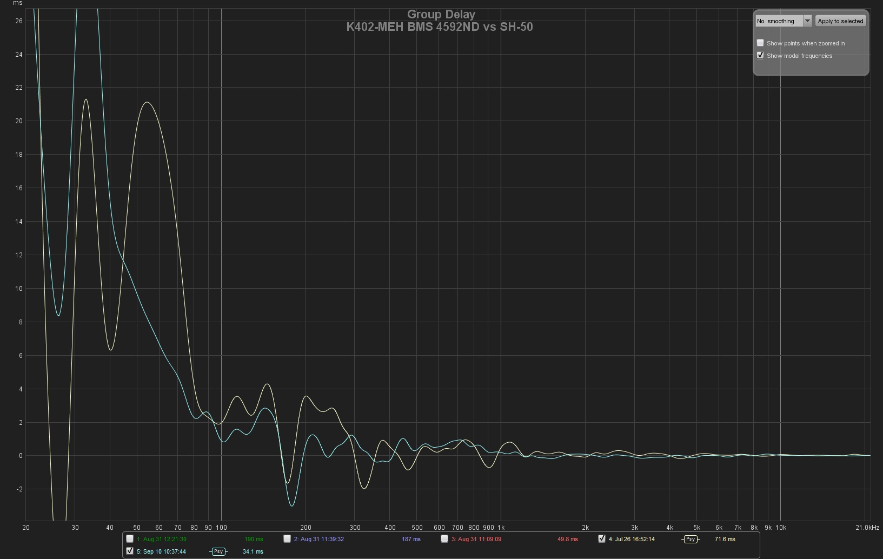Select trace label 4: Jul 26 16:52:14
Image resolution: width=883 pixels, height=559 pixels.
[x=632, y=539]
